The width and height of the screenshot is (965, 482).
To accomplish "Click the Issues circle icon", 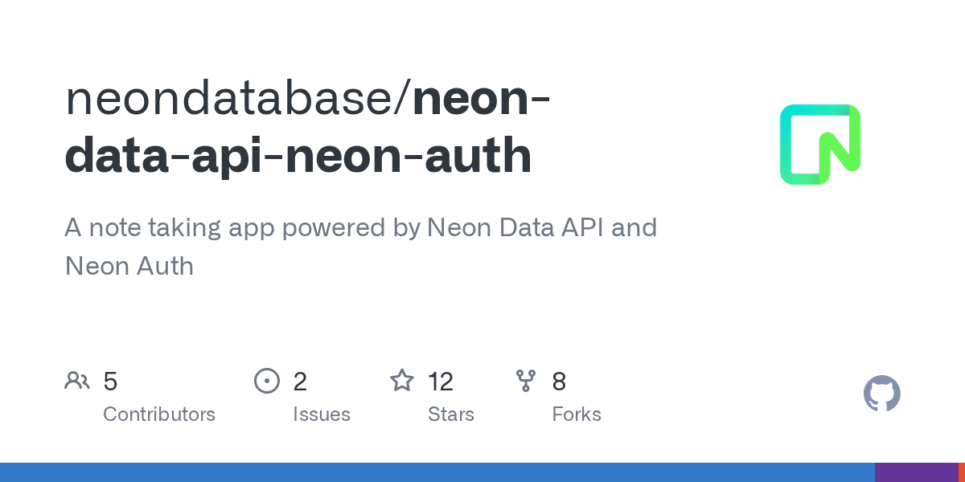I will (266, 381).
